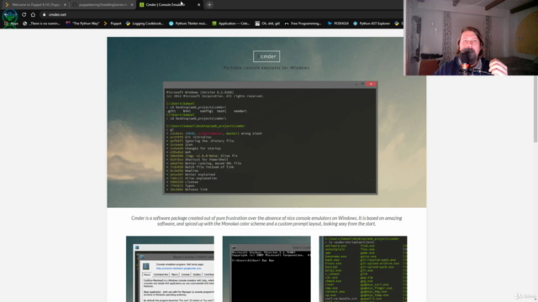Reload the current page
The width and height of the screenshot is (538, 302).
24,14
